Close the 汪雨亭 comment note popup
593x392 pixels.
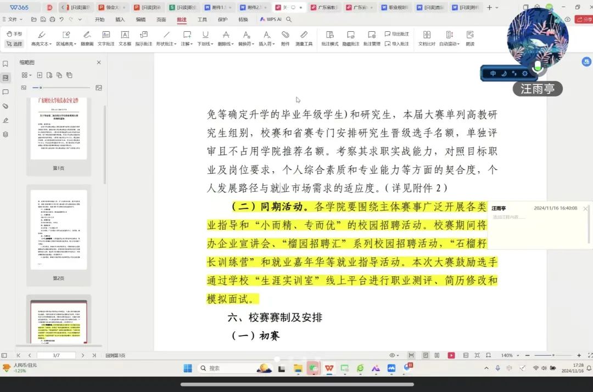click(585, 208)
